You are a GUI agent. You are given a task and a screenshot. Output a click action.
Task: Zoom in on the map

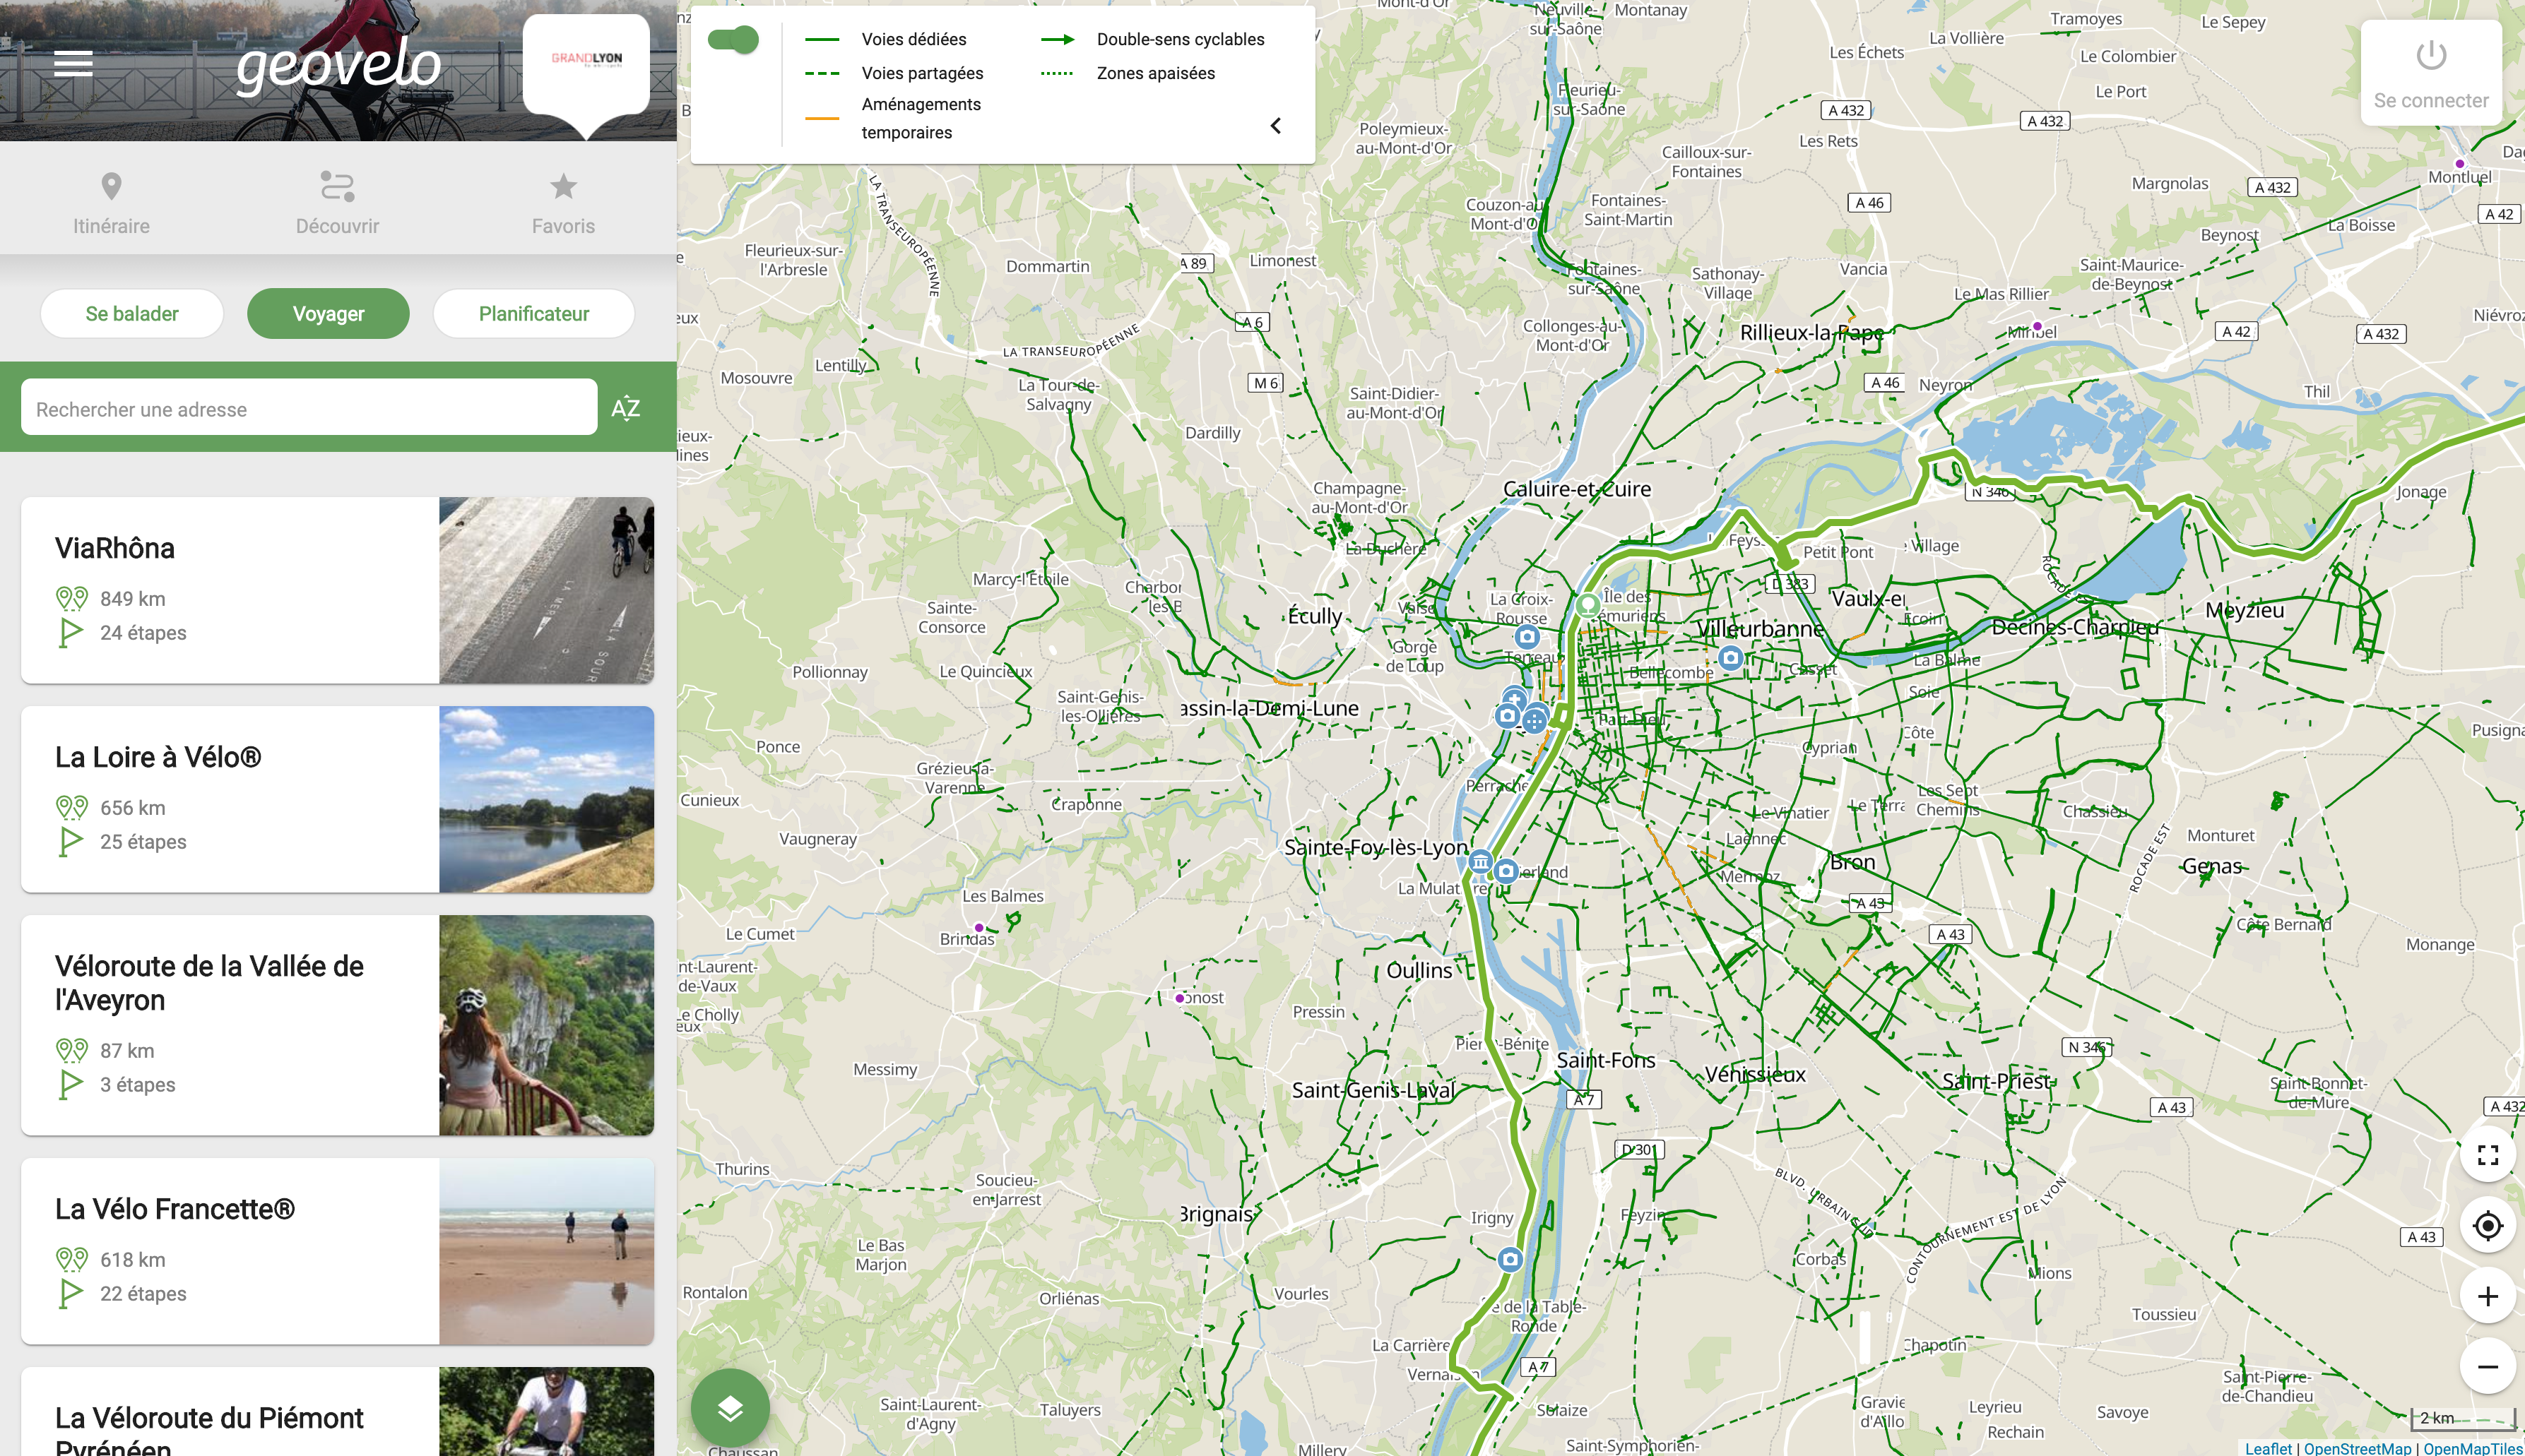point(2487,1297)
